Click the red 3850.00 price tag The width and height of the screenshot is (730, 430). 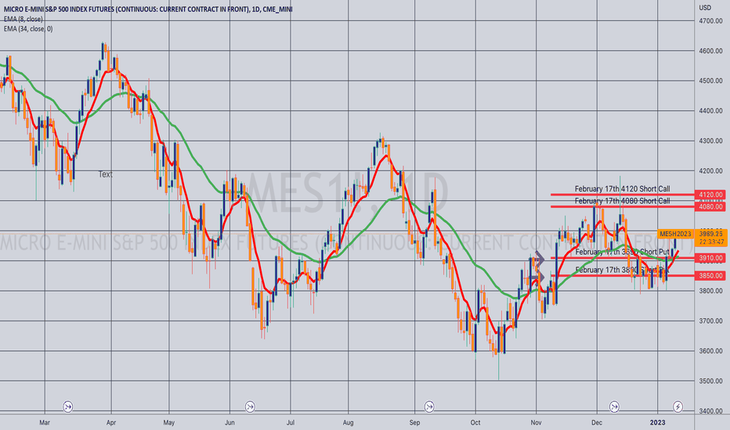pos(711,276)
